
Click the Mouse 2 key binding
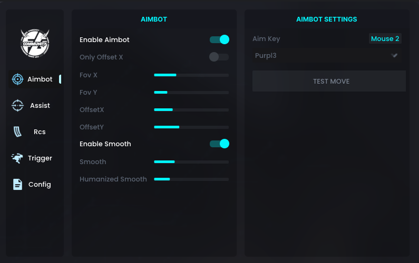(385, 38)
